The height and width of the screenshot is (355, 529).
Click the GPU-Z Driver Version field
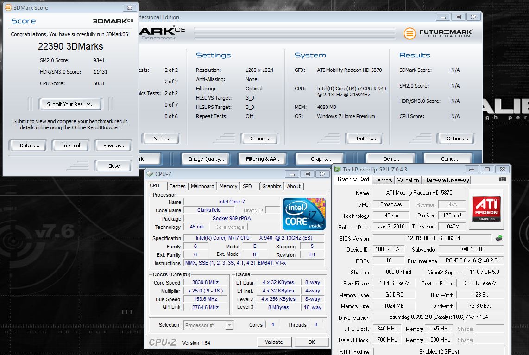(439, 317)
